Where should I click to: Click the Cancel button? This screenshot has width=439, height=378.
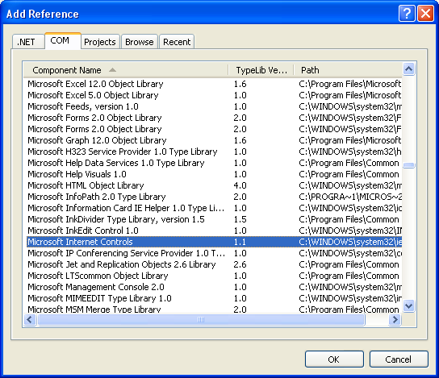click(x=399, y=359)
